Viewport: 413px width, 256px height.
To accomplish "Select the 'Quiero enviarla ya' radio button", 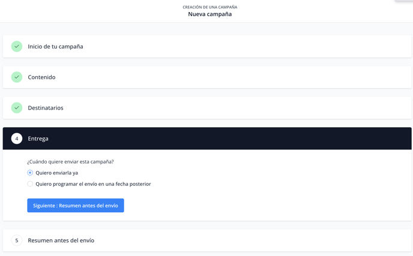I will [30, 173].
